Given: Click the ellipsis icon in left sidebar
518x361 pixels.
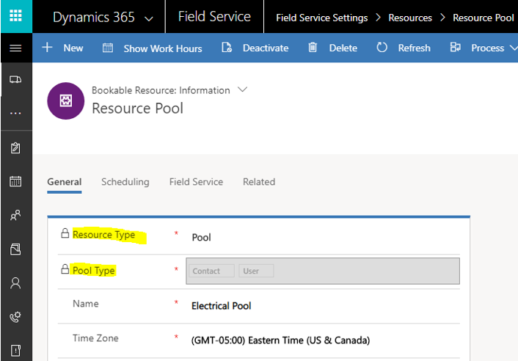Looking at the screenshot, I should click(15, 113).
